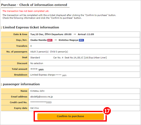Click the Transfers value 0
The width and height of the screenshot is (141, 125).
(x=31, y=46)
